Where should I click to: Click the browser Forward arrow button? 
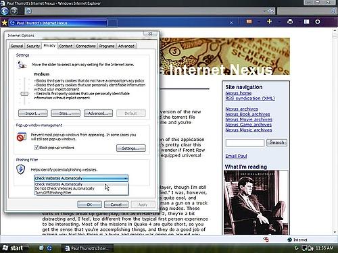(14, 11)
